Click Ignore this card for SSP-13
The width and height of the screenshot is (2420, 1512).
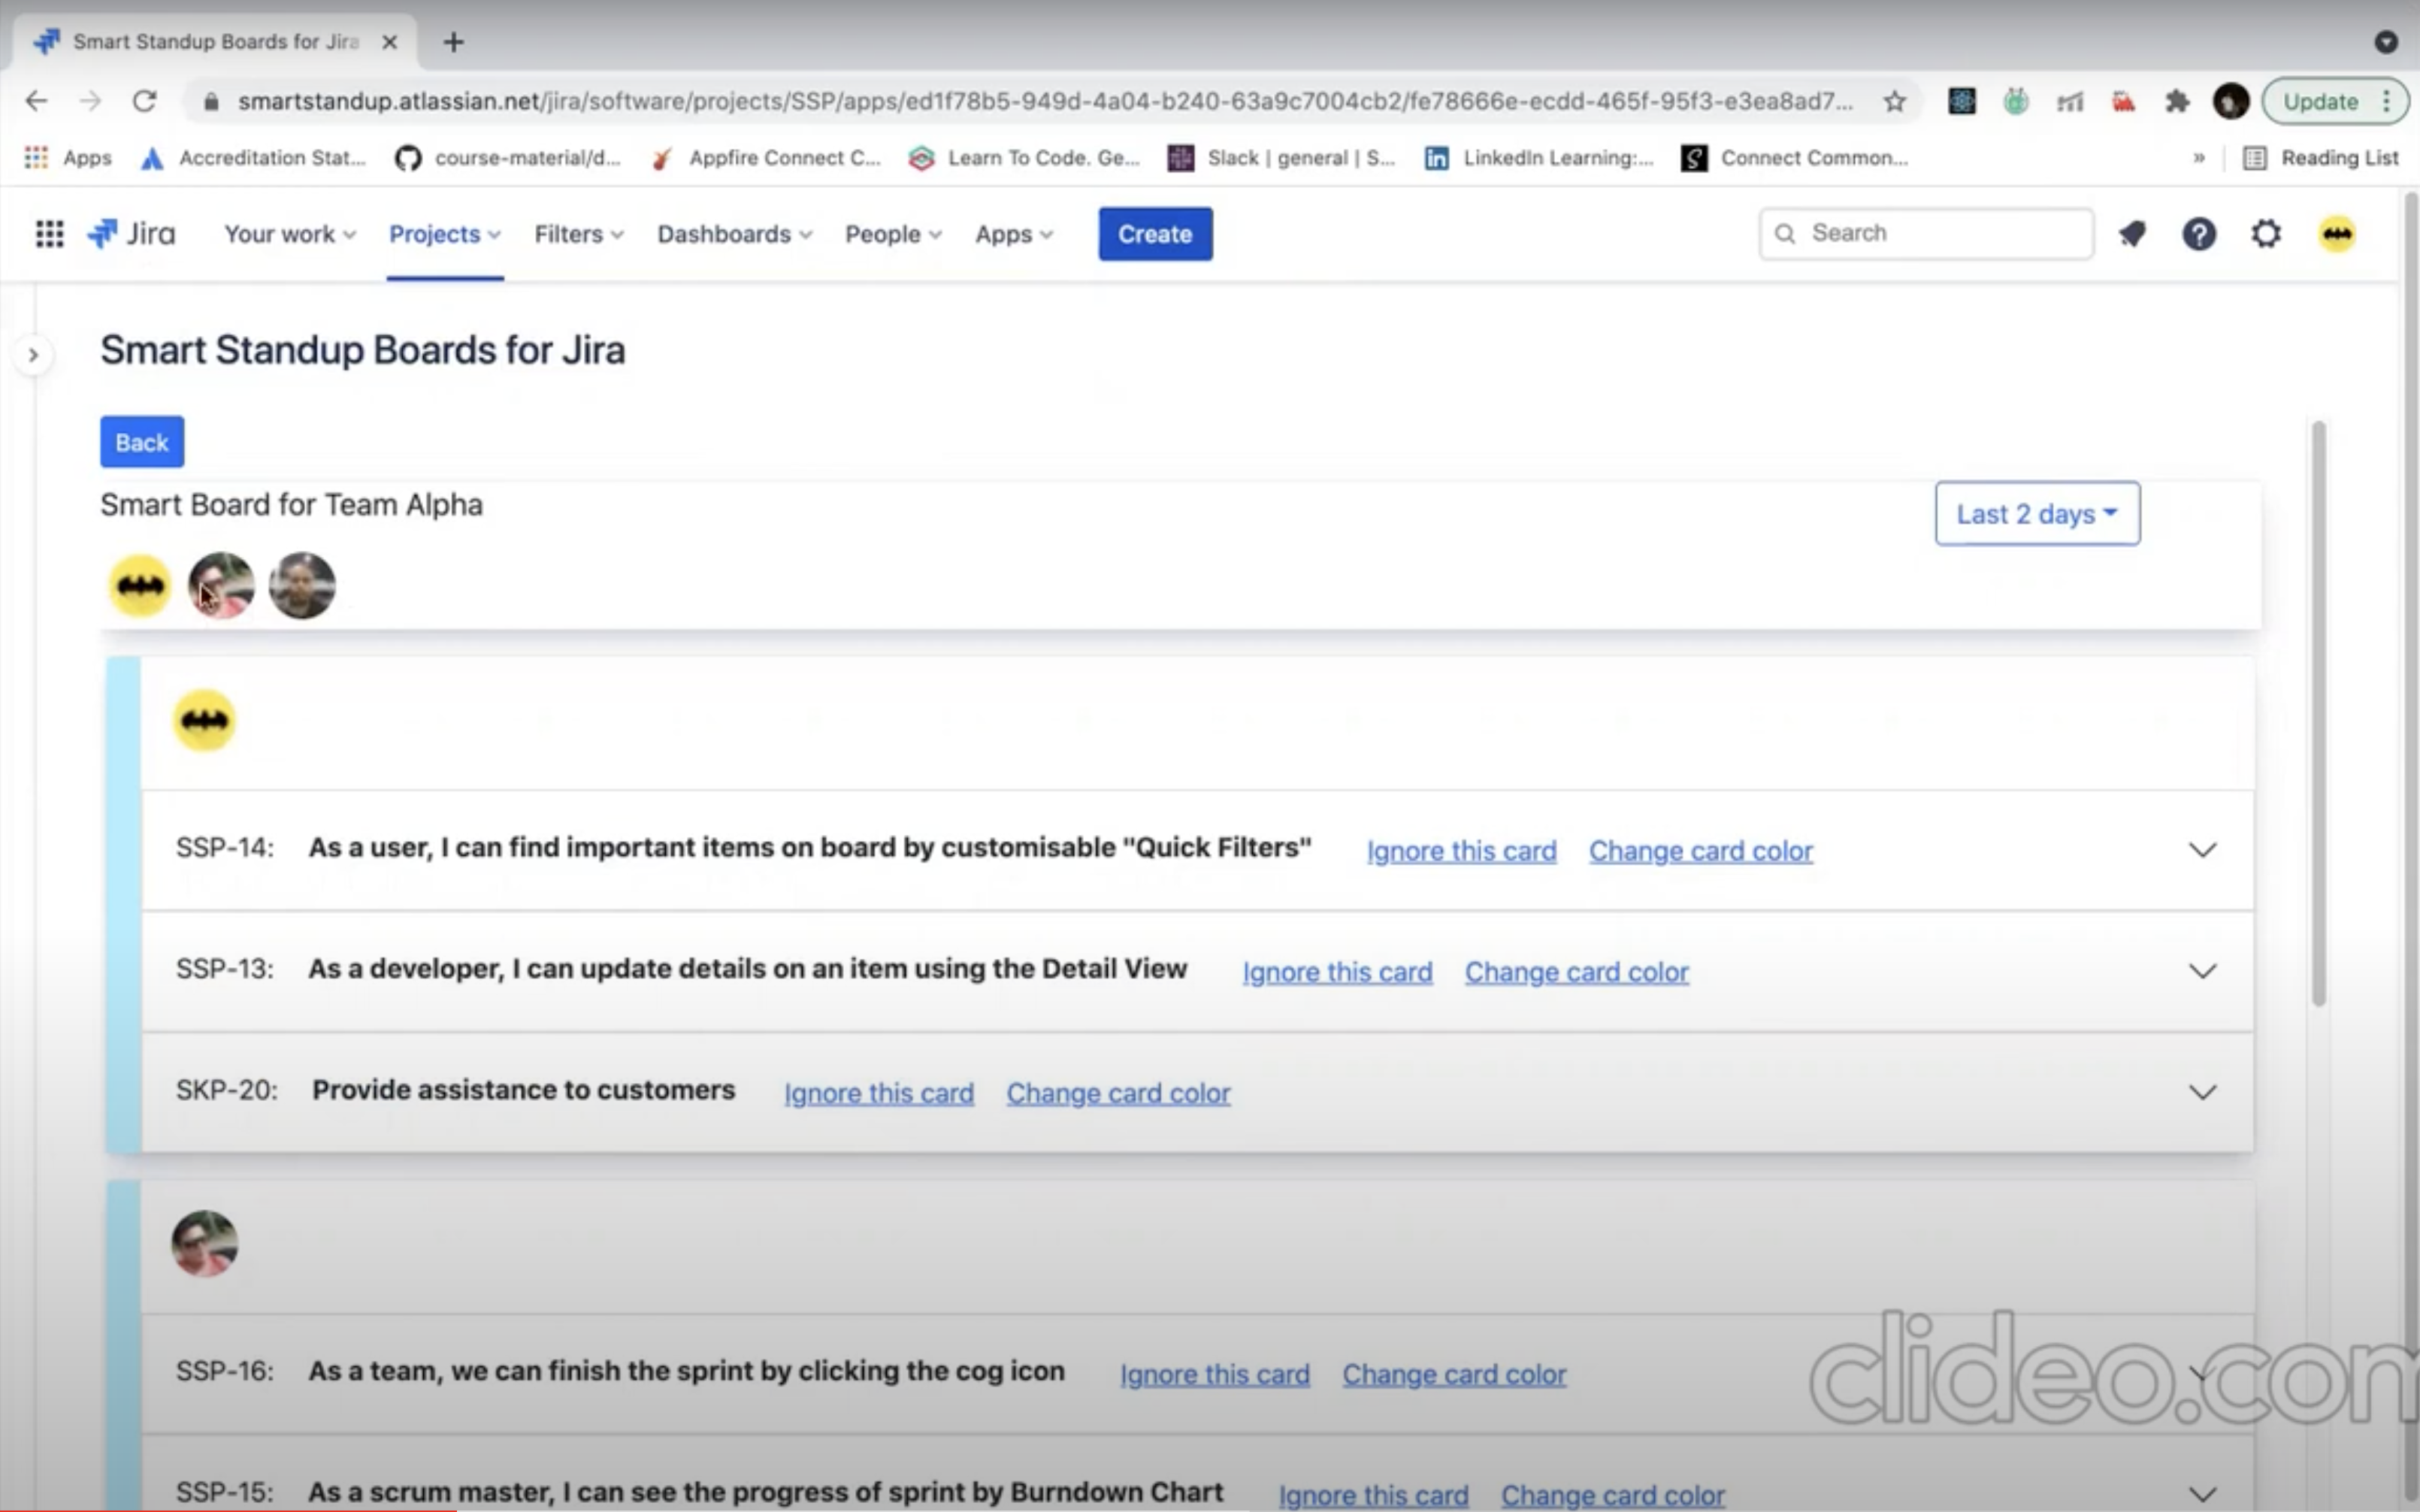coord(1337,972)
